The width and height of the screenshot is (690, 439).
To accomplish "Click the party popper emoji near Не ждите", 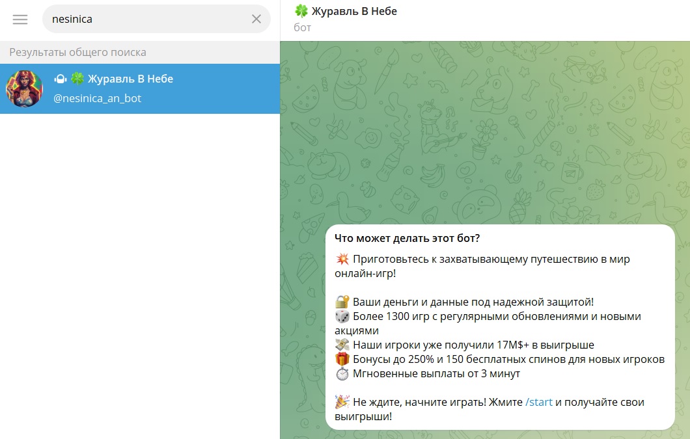I will point(342,402).
